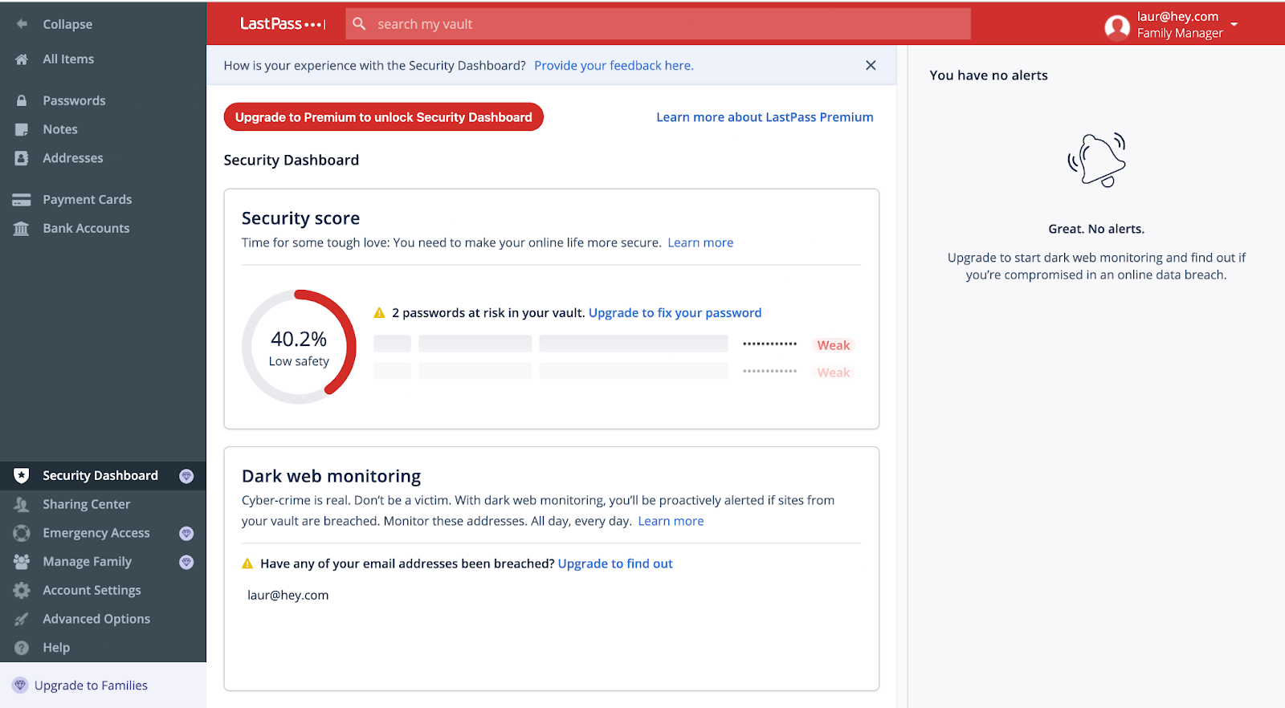
Task: Click Upgrade to fix your password link
Action: click(x=675, y=313)
